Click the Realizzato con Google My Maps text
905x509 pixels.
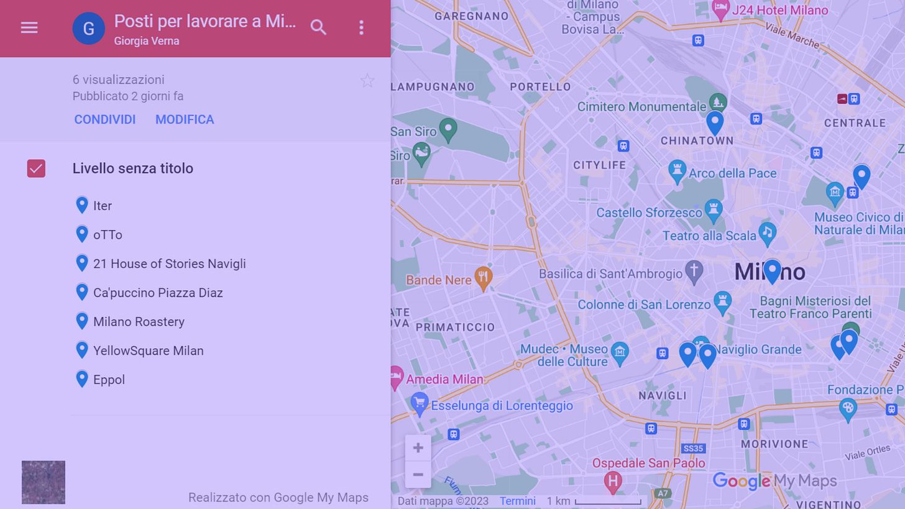click(278, 498)
